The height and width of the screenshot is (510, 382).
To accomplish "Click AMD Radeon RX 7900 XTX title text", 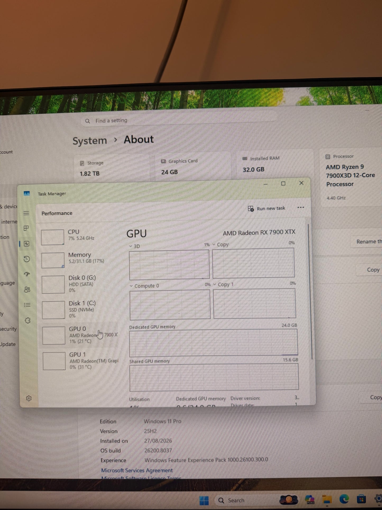I will click(259, 232).
